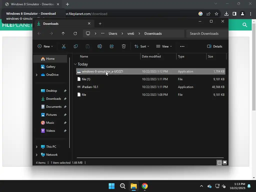Go back with the Explorer back arrow

(x=39, y=33)
